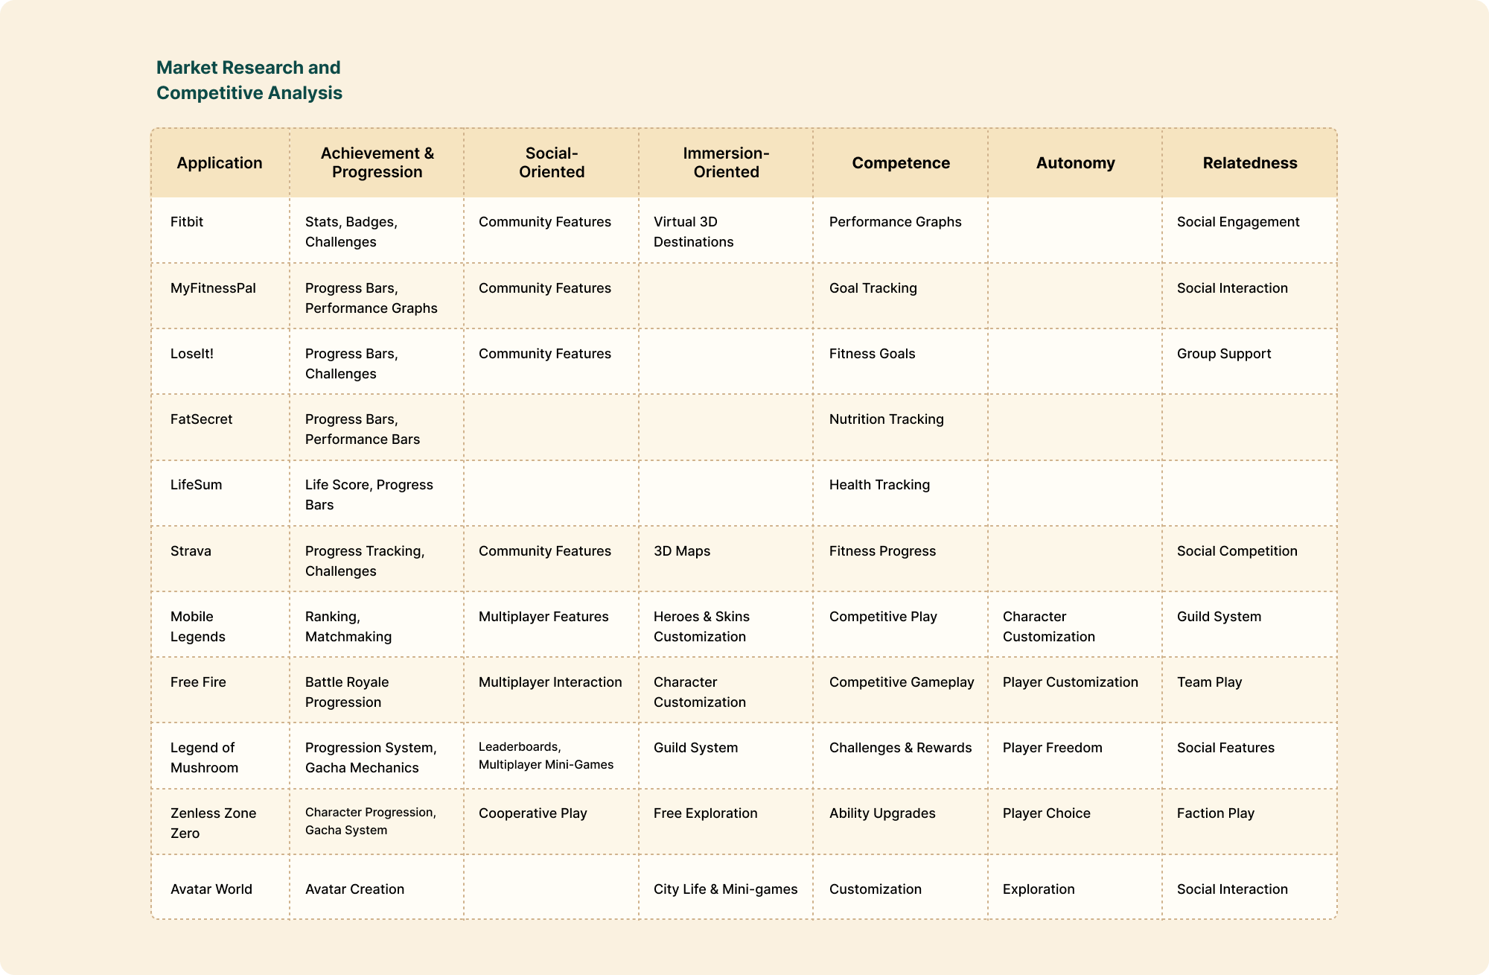Select the 'Achievement & Progression' column header
This screenshot has width=1489, height=975.
377,162
